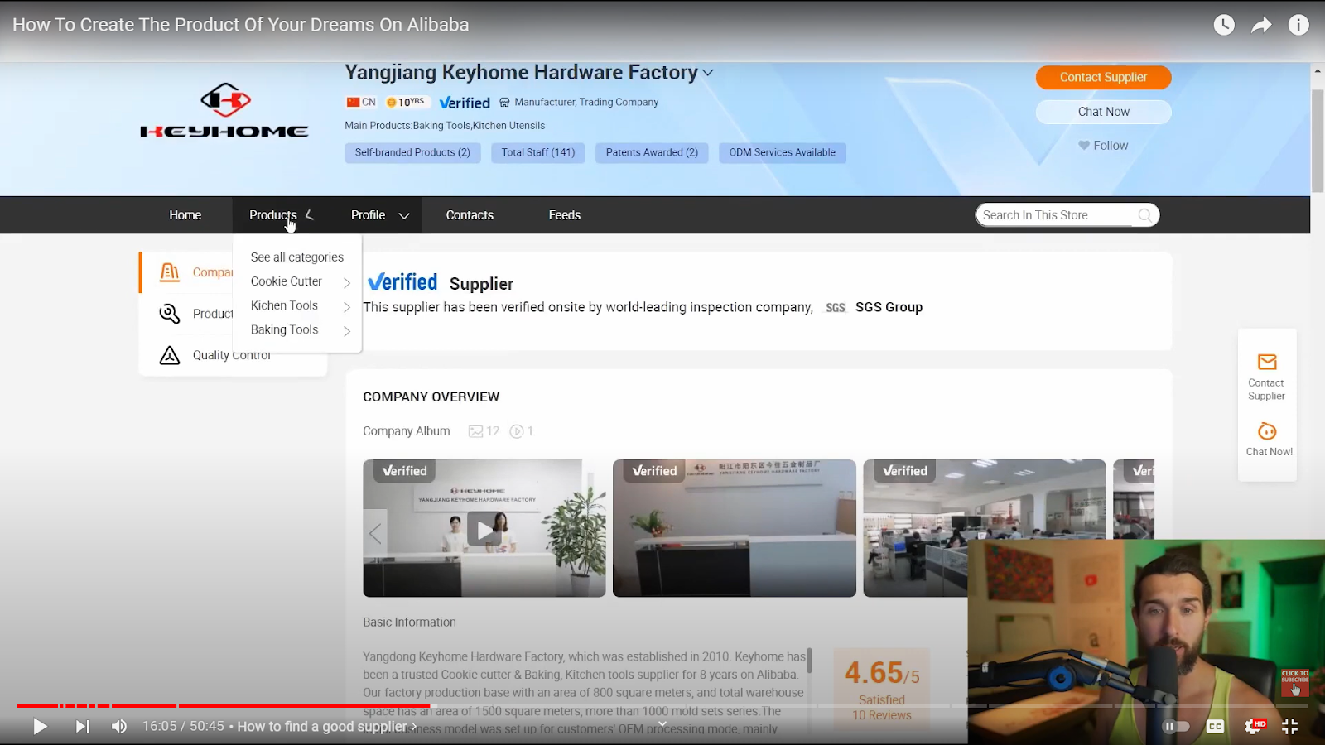1325x745 pixels.
Task: Click the video progress bar
Action: 662,706
